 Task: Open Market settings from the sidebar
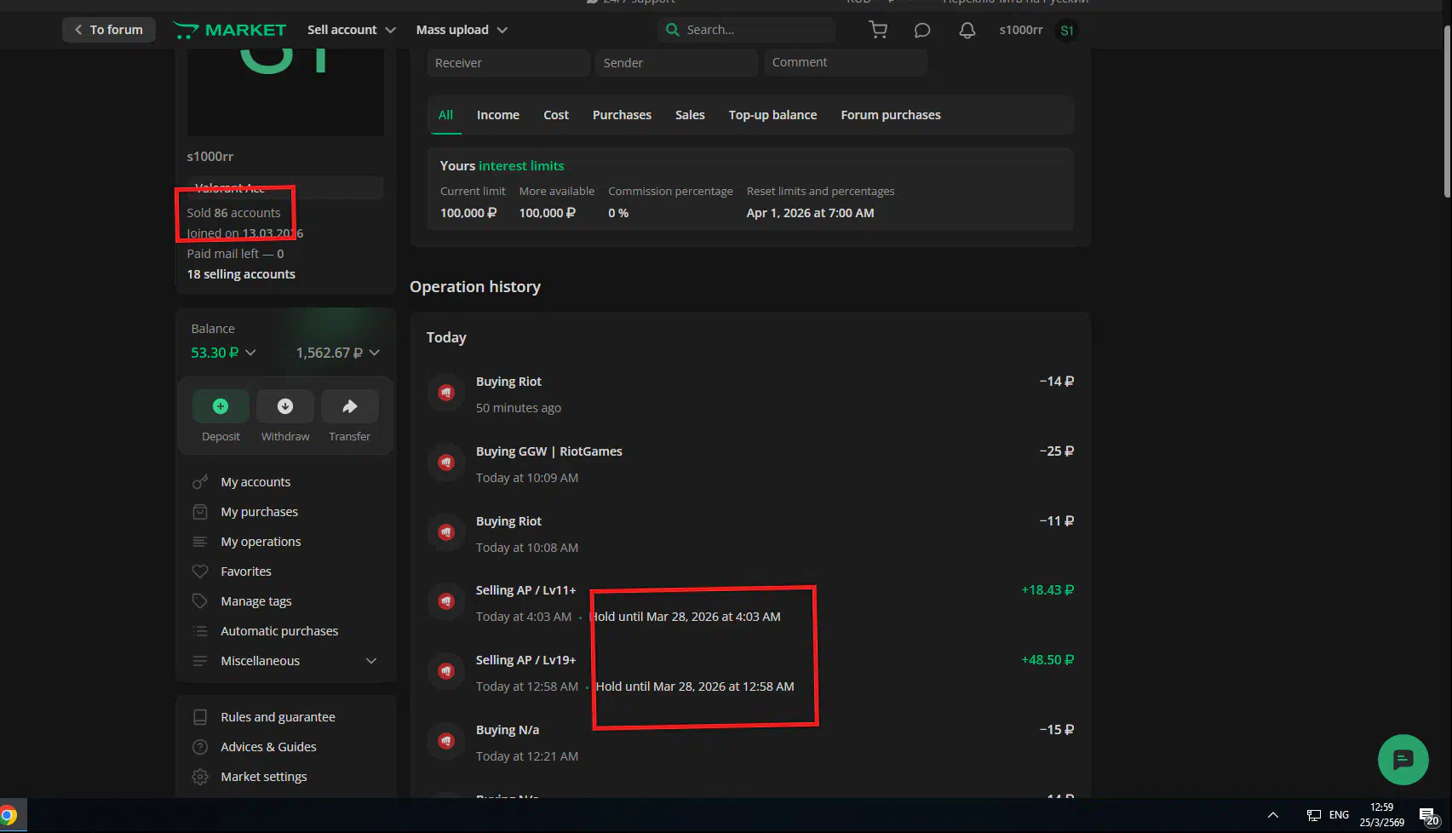pyautogui.click(x=263, y=777)
